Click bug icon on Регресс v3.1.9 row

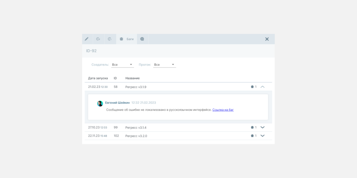click(x=252, y=87)
